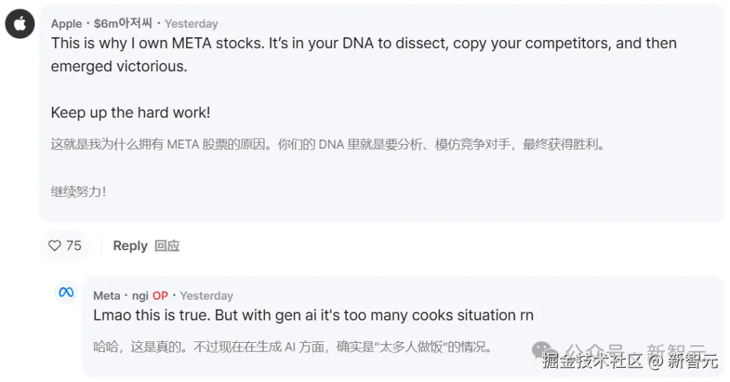Open the $6m아저씨 user profile
Screen dimensions: 730x382
[123, 24]
